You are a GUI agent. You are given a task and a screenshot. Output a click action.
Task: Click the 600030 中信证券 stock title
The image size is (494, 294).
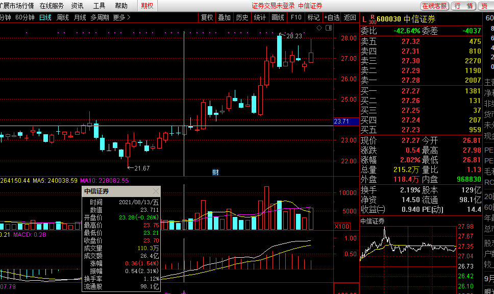[x=406, y=19]
